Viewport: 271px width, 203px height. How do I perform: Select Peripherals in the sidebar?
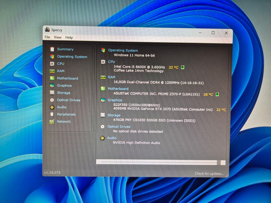coord(66,114)
